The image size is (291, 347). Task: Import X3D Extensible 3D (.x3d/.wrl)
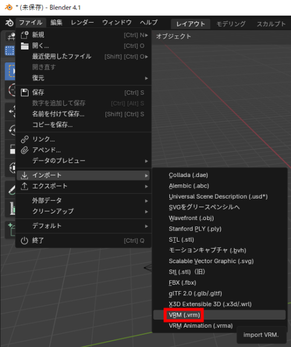[x=219, y=304]
